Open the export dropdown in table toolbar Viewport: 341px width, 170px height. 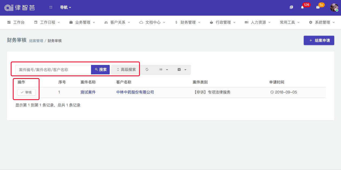point(182,70)
